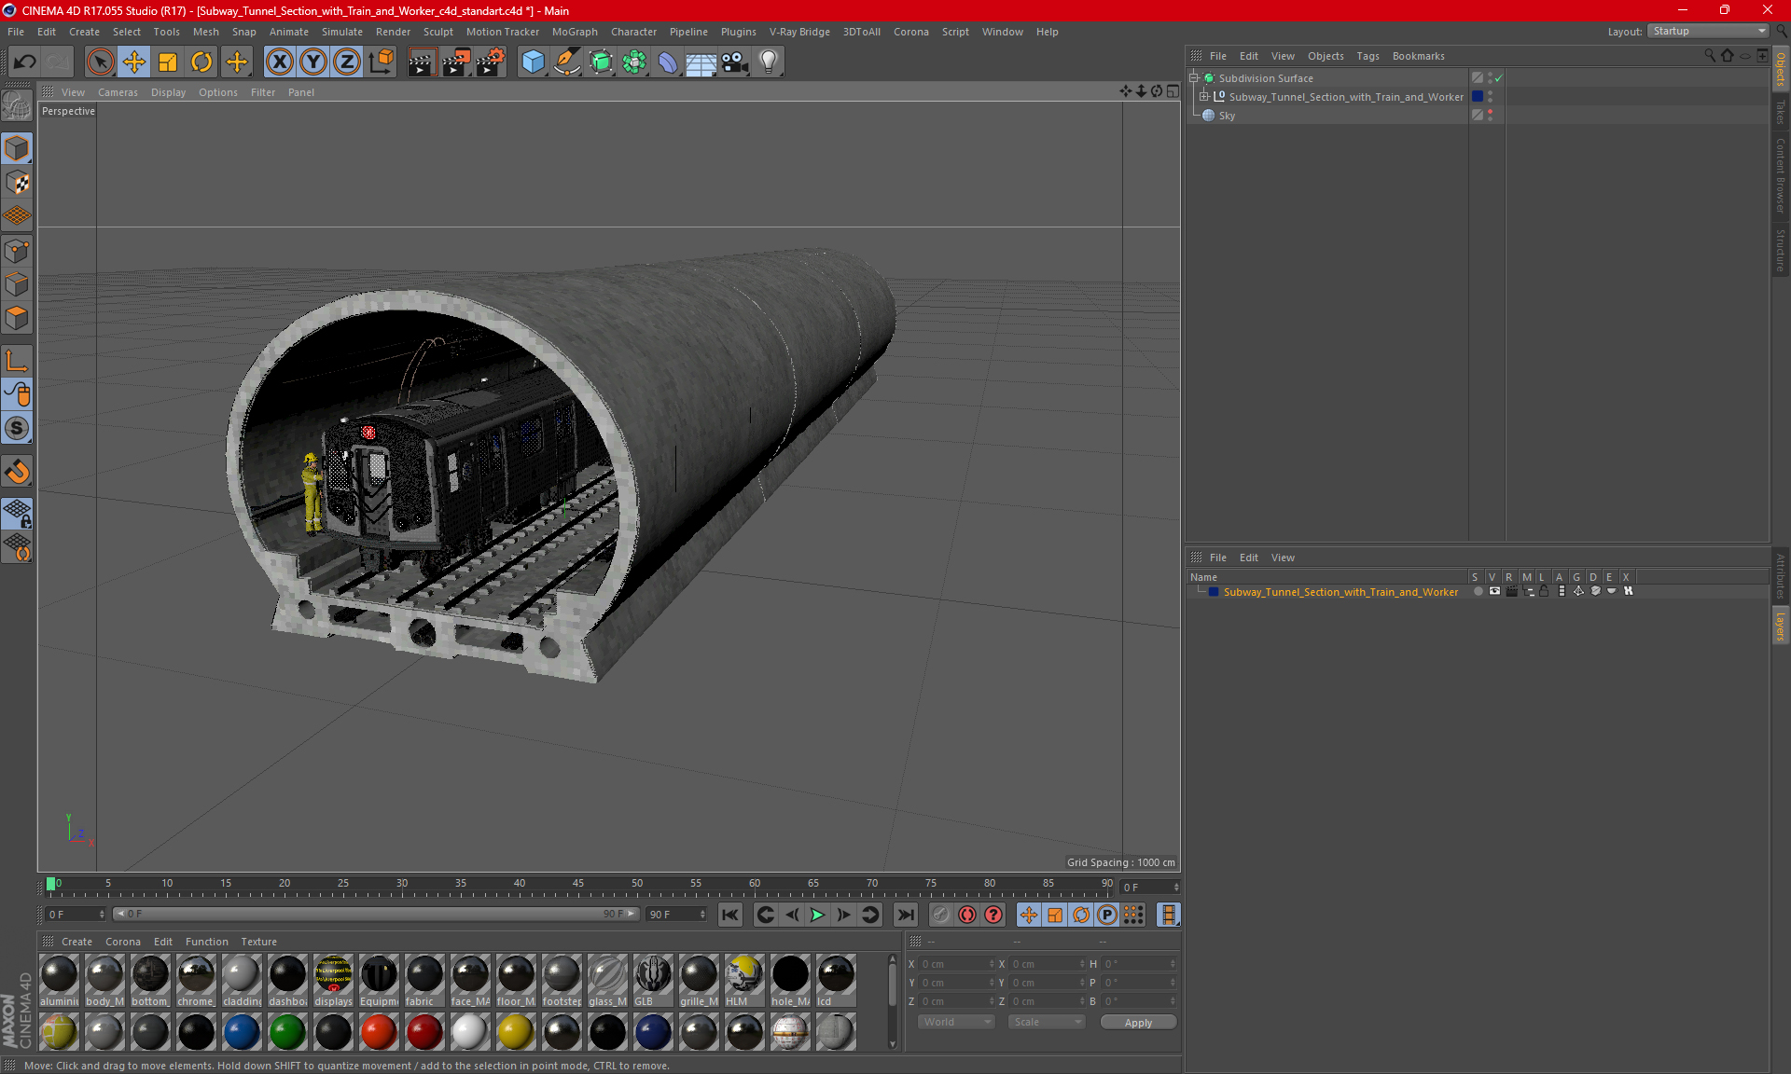This screenshot has height=1074, width=1791.
Task: Open the Layout Startup dropdown
Action: (1708, 31)
